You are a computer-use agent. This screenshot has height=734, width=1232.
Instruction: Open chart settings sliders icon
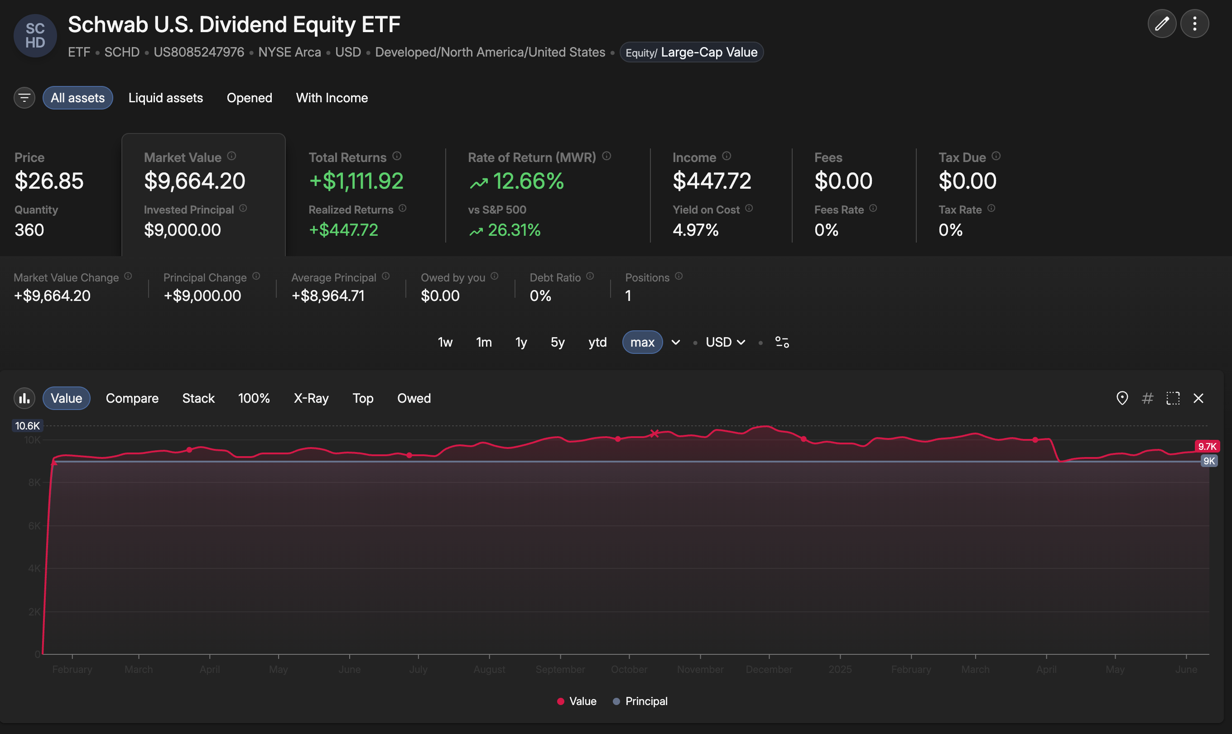click(782, 342)
